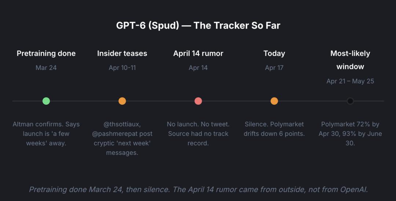Click the 'Apr 17' date label

coord(274,68)
